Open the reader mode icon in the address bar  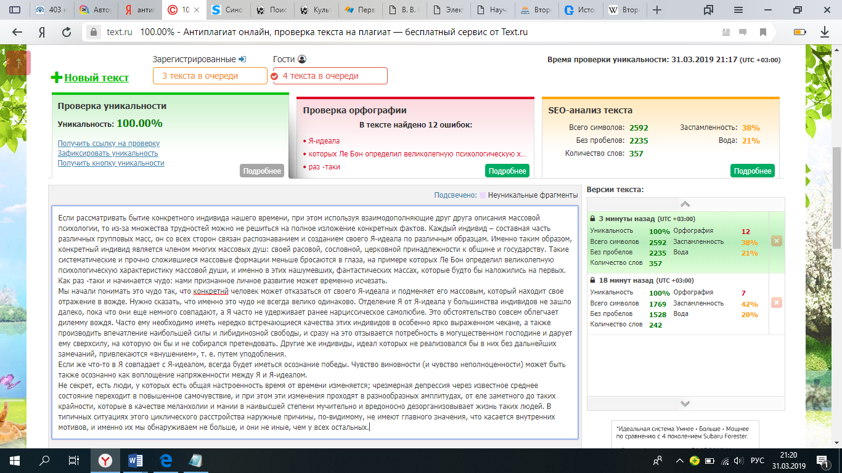(x=727, y=33)
